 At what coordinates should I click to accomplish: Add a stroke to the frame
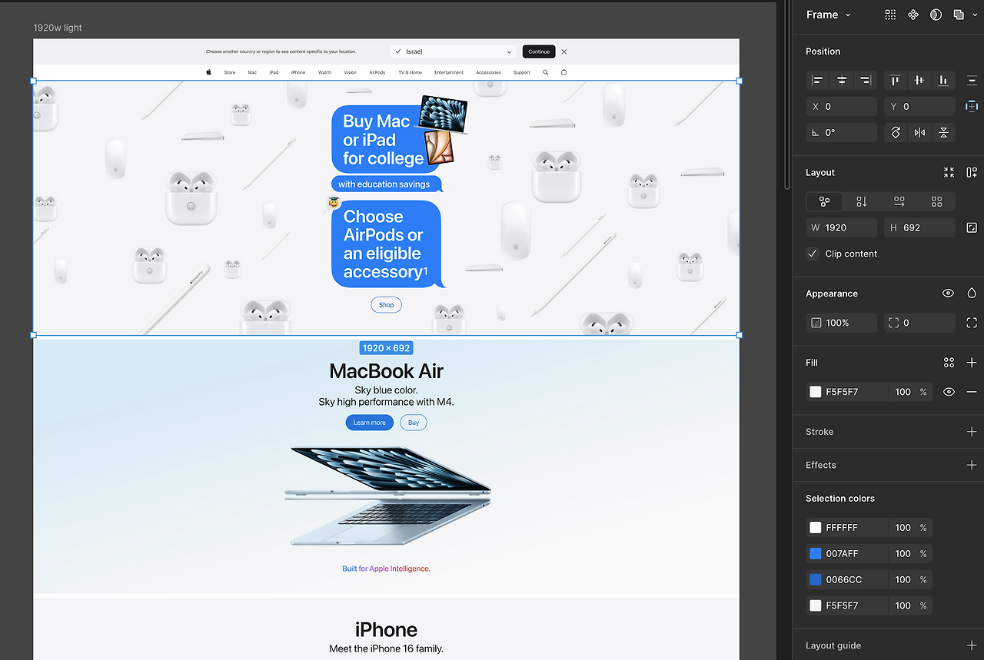pyautogui.click(x=972, y=432)
